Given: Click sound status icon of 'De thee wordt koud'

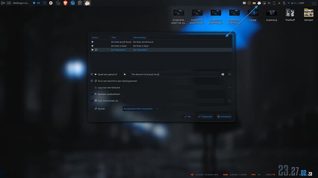Looking at the screenshot, I should 93,42.
